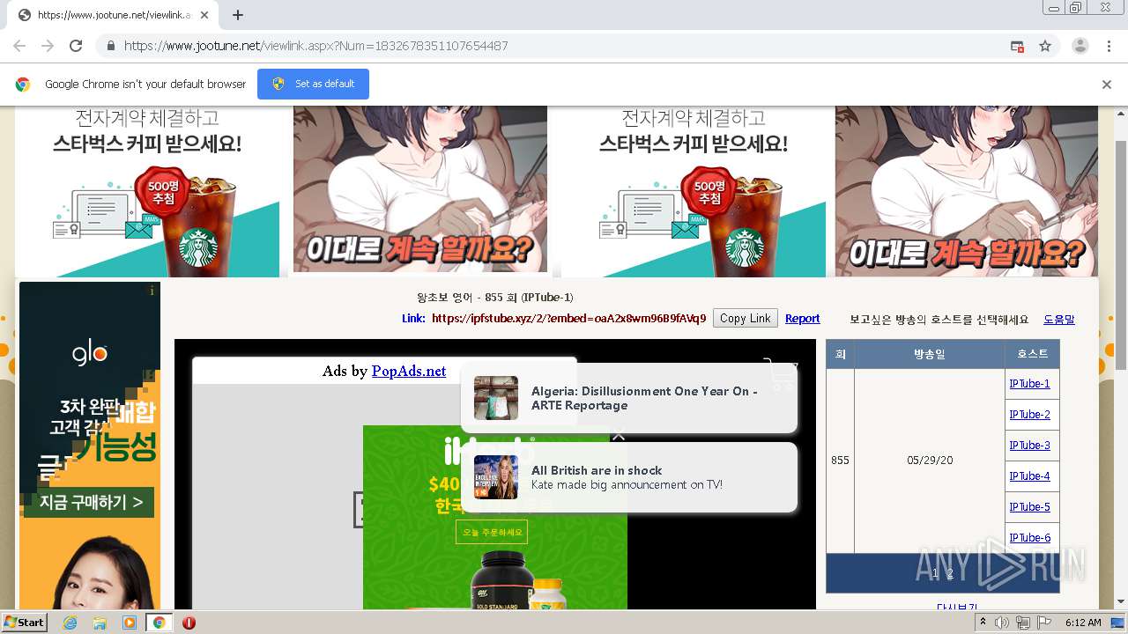Open the Report link

[x=802, y=319]
